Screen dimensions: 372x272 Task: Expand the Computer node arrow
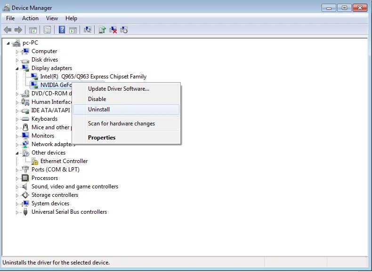coord(17,52)
